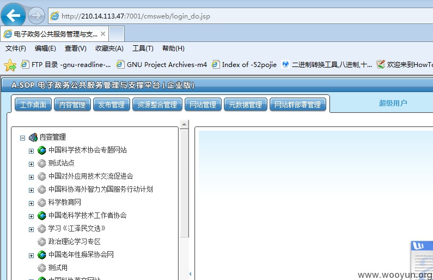Open the FTP 目录 -gnu-readline bookmark
This screenshot has width=433, height=280.
tap(66, 65)
